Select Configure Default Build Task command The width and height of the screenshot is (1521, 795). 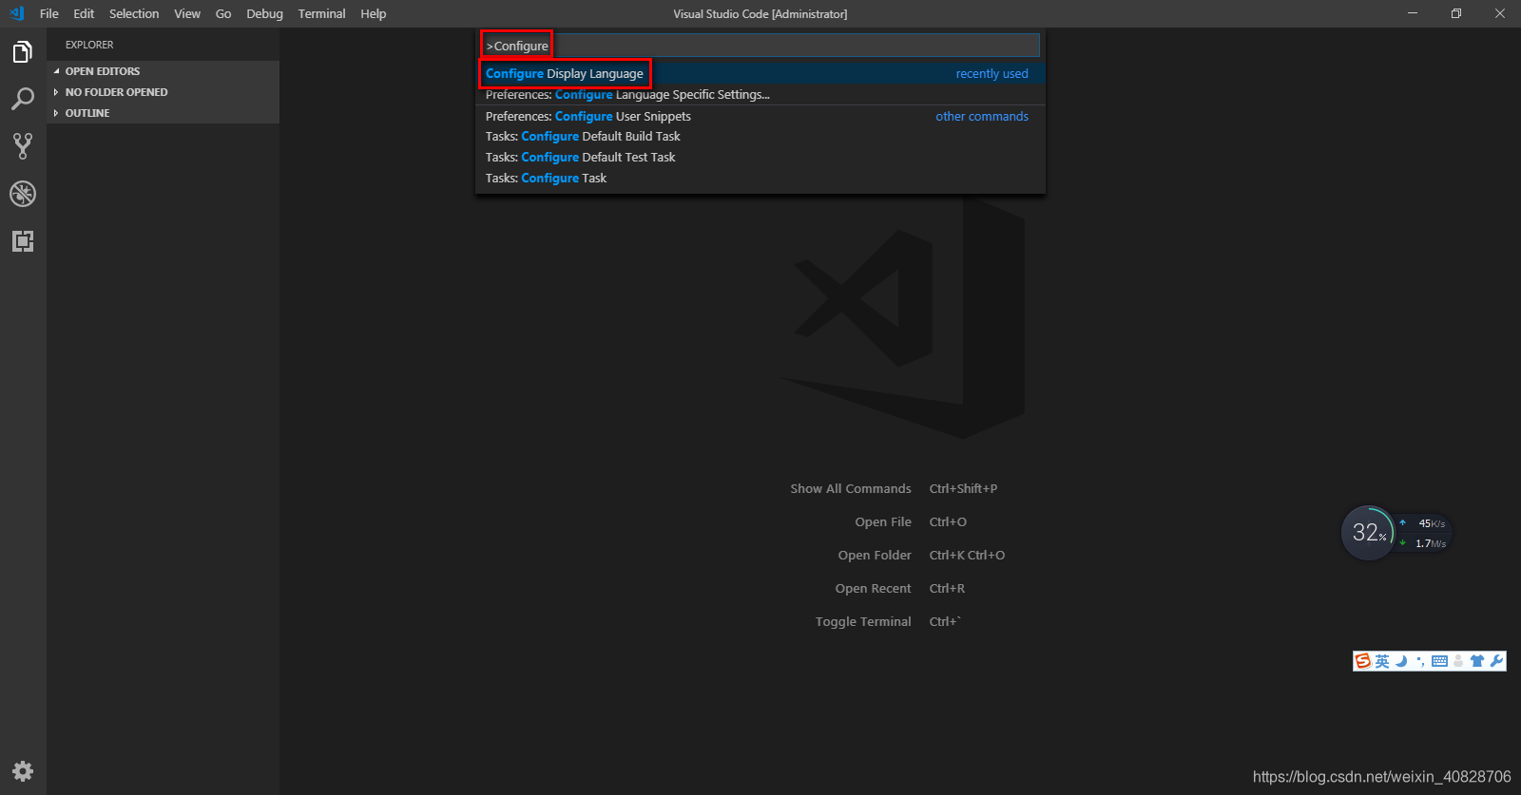coord(760,136)
